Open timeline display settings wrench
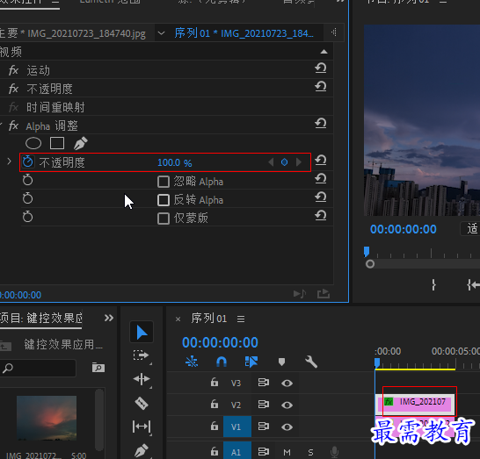Viewport: 480px width, 459px height. click(x=311, y=362)
